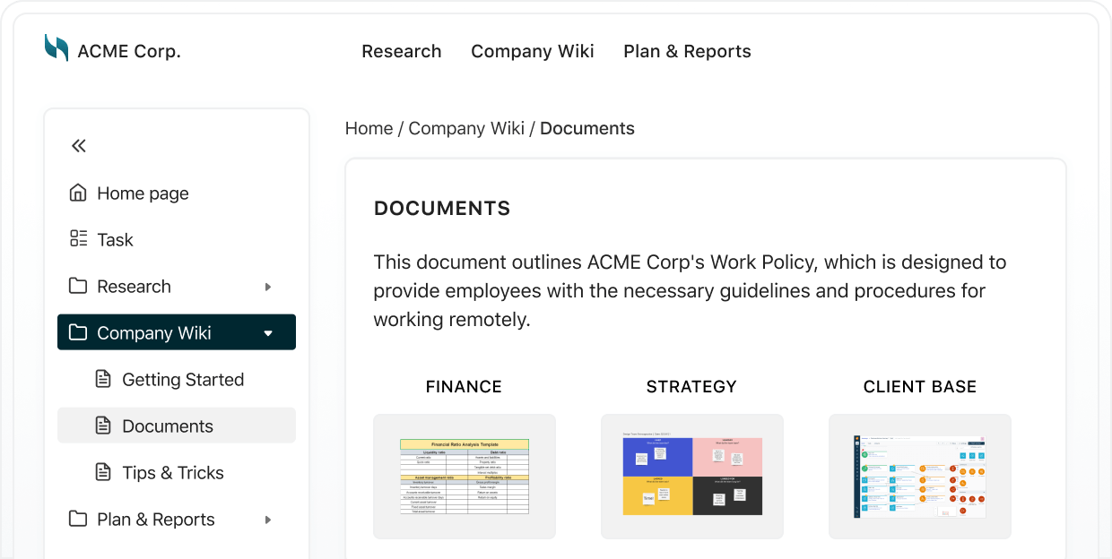Click the Plan & Reports folder icon
The height and width of the screenshot is (559, 1112).
(78, 519)
